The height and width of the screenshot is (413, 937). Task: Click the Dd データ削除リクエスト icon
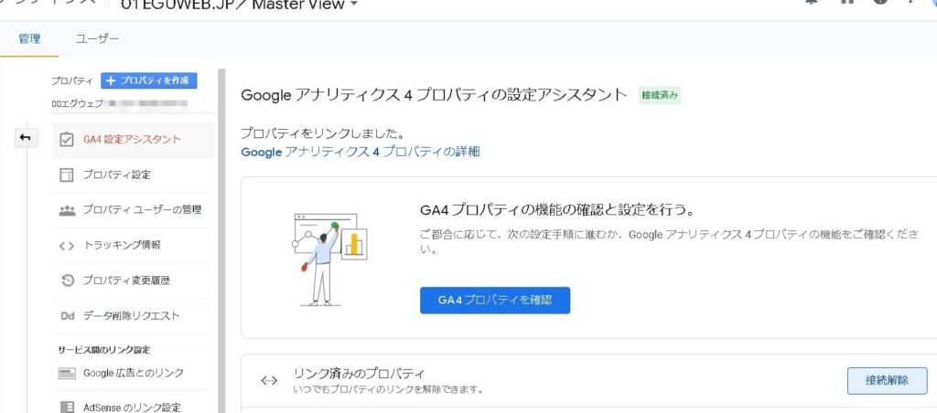coord(67,316)
